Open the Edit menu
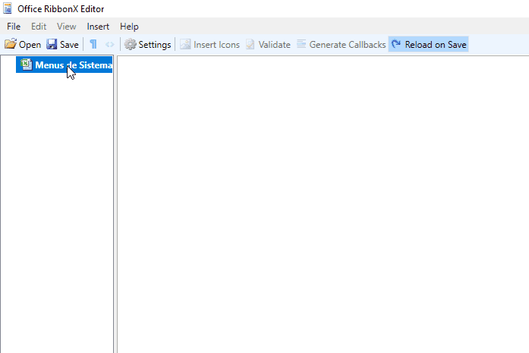 39,27
